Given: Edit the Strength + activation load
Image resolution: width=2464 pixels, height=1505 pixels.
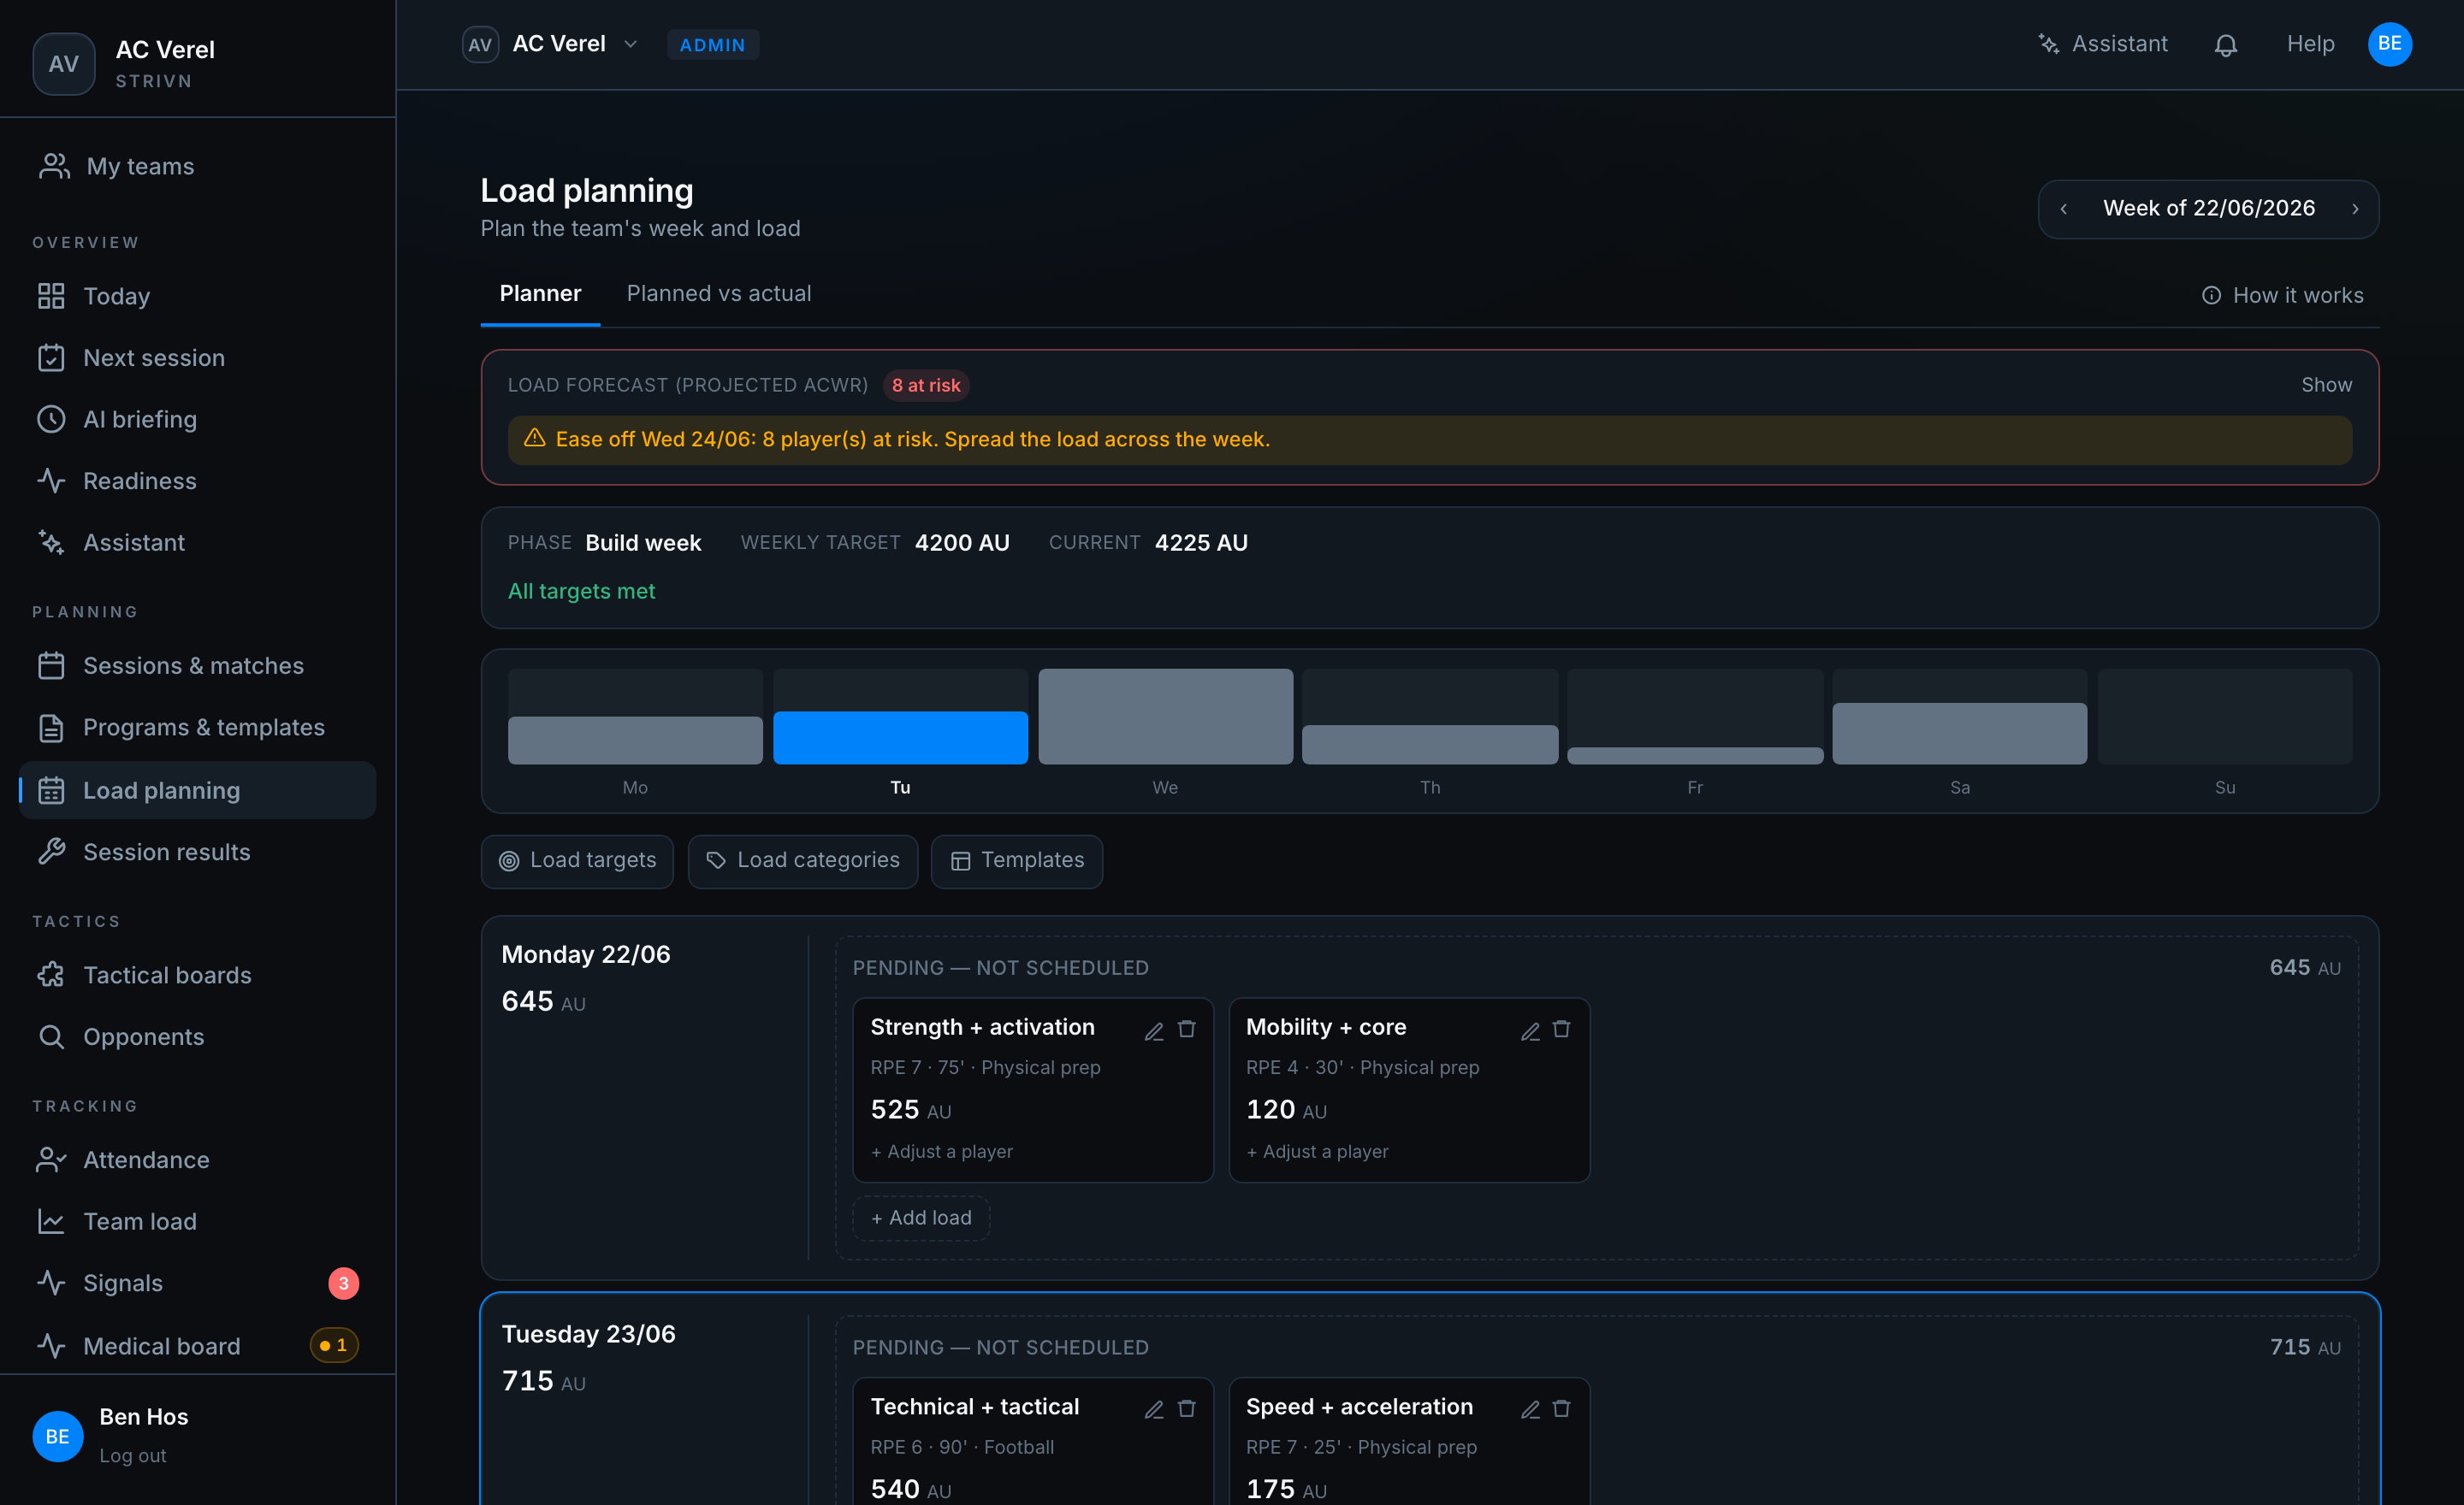Looking at the screenshot, I should [1154, 1030].
